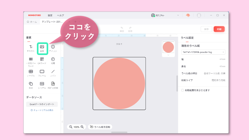Zoom in with the plus magnifier
This screenshot has width=249, height=140.
82,127
